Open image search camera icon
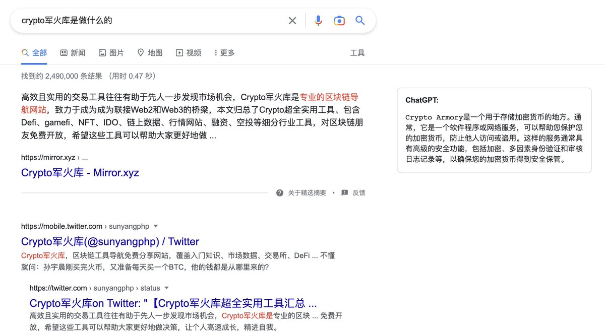Viewport: 605px width, 333px height. (x=339, y=21)
